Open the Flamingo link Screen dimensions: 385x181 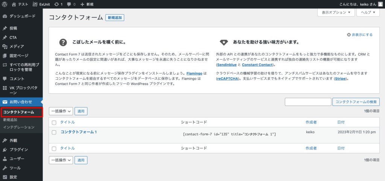pyautogui.click(x=195, y=73)
